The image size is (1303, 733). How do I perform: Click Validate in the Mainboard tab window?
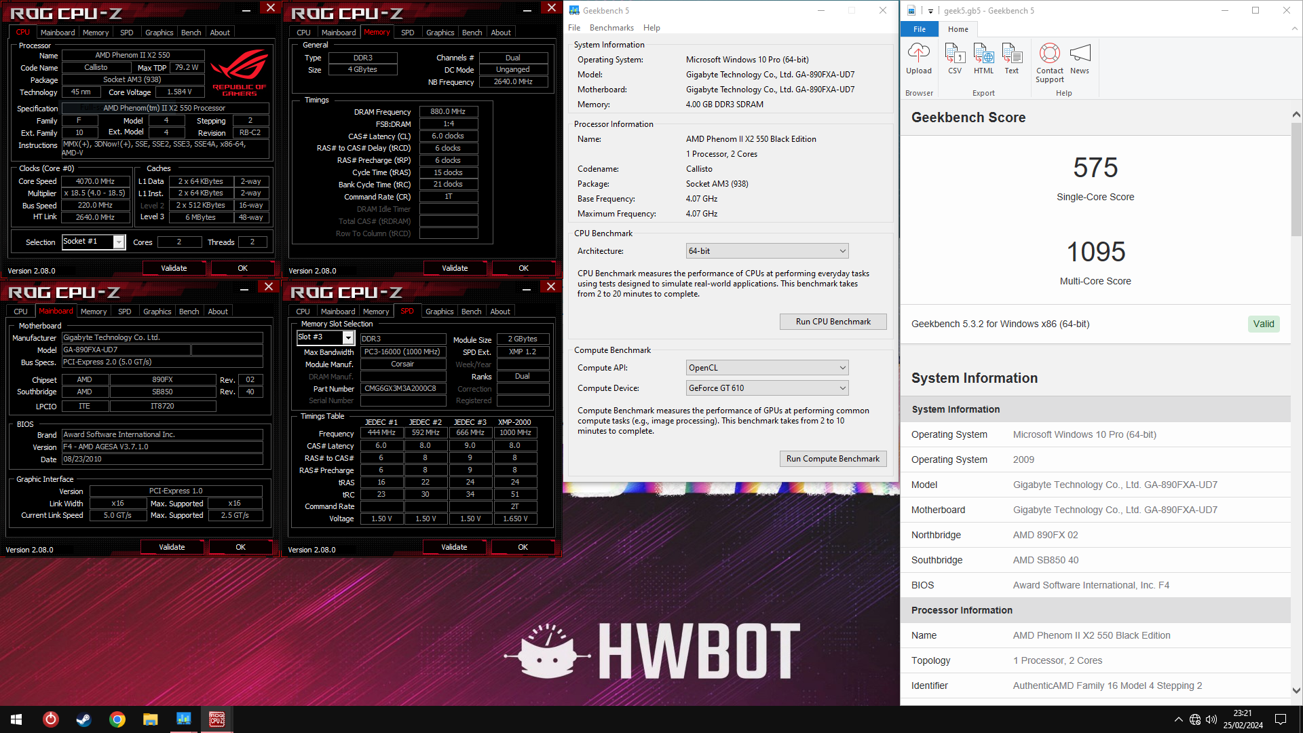click(x=172, y=547)
